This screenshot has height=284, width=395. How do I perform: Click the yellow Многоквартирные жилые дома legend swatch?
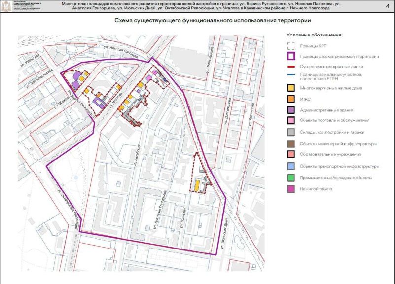(291, 88)
